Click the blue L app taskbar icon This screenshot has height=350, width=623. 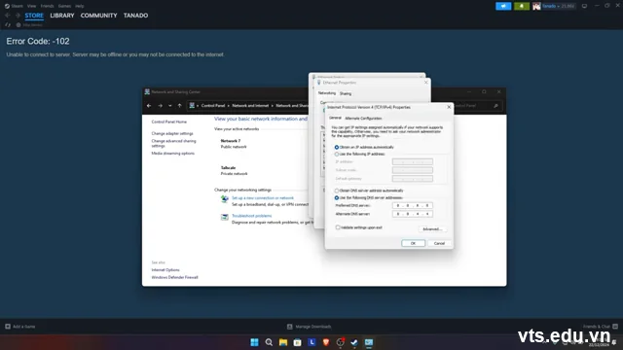(x=311, y=342)
